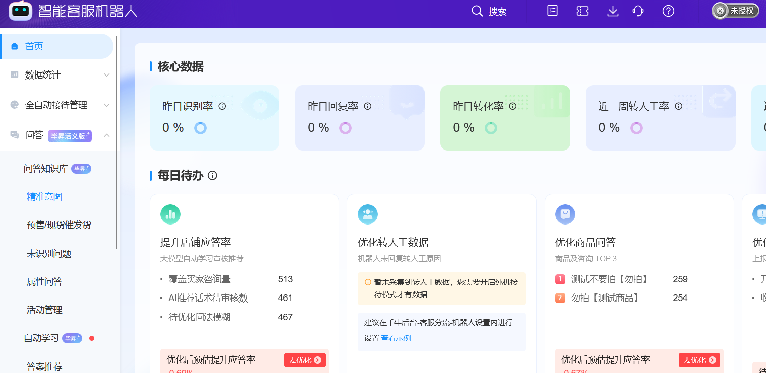Screen dimensions: 766x373
Task: Click the download icon in header
Action: [x=613, y=11]
